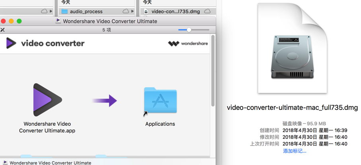Minimize the Wondershare disk image window
The width and height of the screenshot is (361, 165).
[11, 21]
